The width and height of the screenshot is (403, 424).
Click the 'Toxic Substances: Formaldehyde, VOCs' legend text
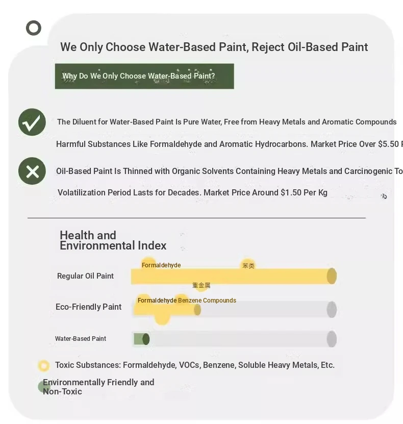tap(194, 365)
